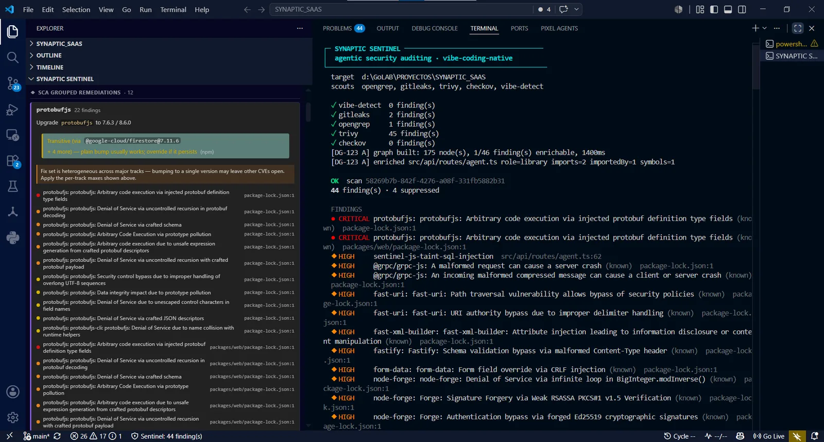Open the Run and Debug view
824x442 pixels.
click(13, 109)
